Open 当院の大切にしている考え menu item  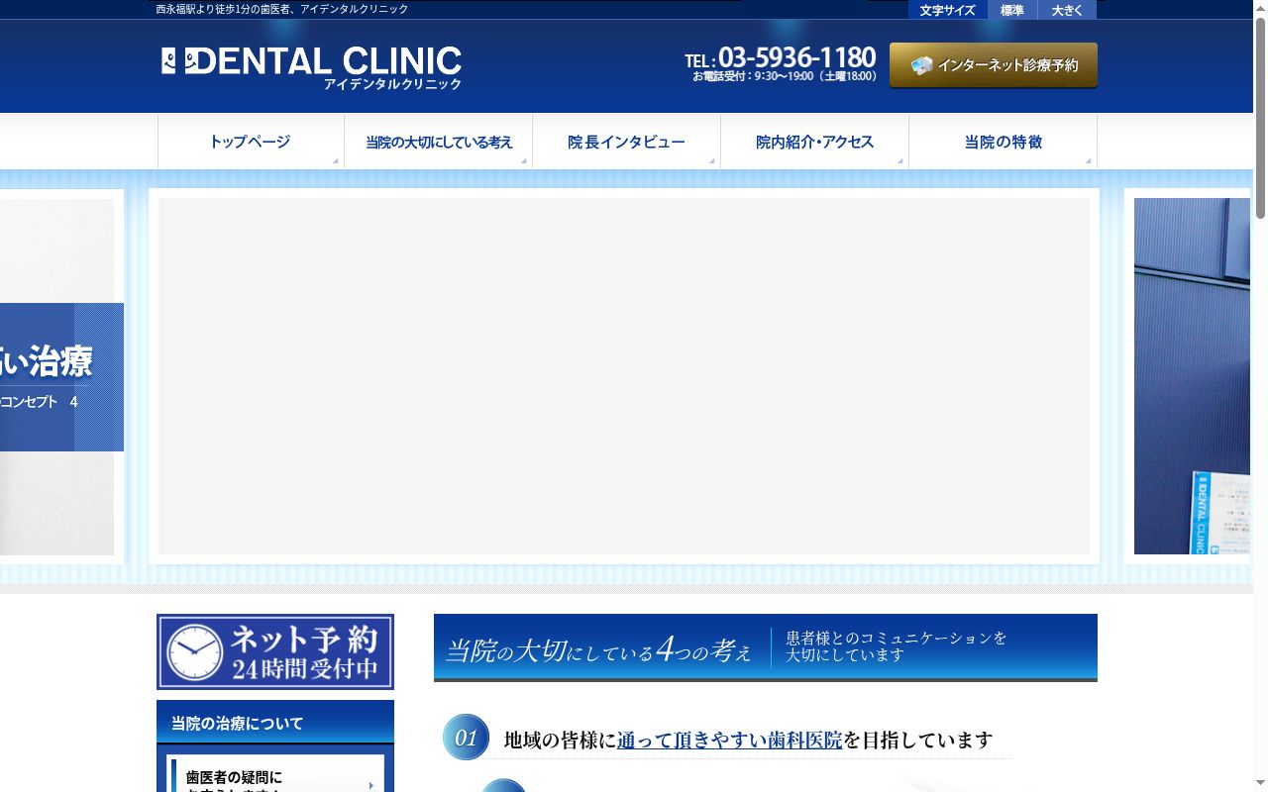tap(439, 142)
